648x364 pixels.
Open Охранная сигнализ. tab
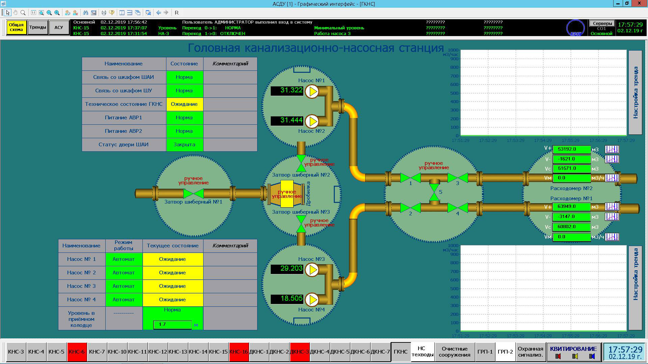[531, 352]
